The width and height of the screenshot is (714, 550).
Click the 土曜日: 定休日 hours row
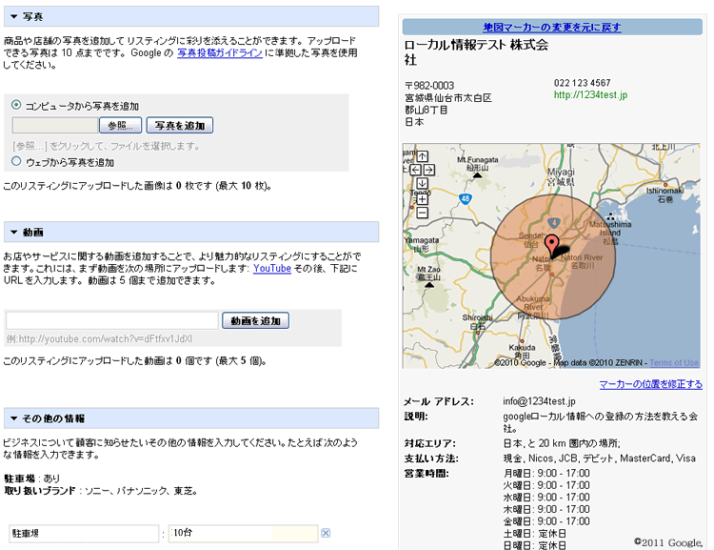click(x=535, y=533)
